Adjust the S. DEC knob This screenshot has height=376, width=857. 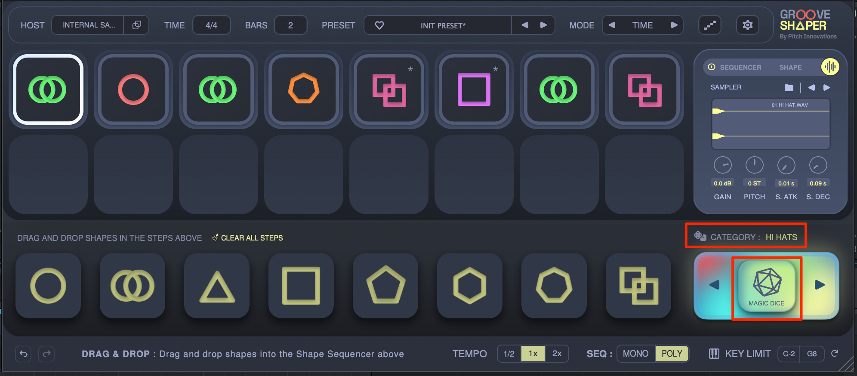[x=818, y=165]
